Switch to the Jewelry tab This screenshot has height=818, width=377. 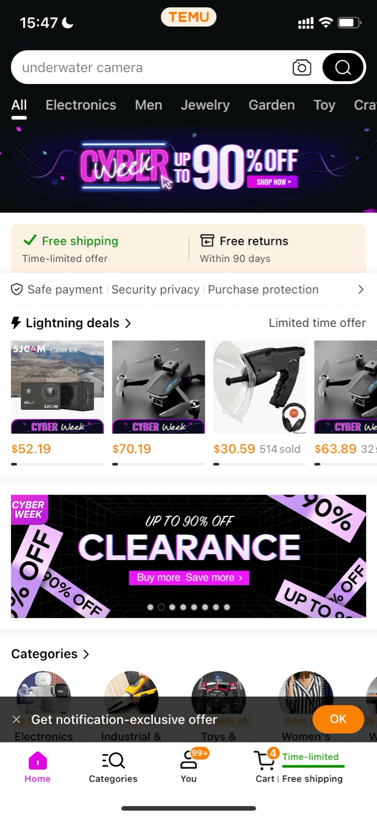[205, 105]
